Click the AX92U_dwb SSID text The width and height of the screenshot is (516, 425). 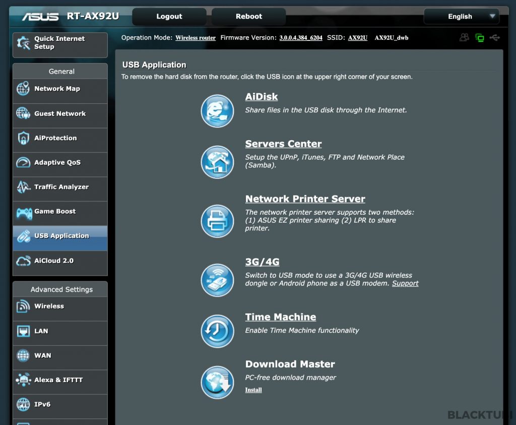[391, 38]
